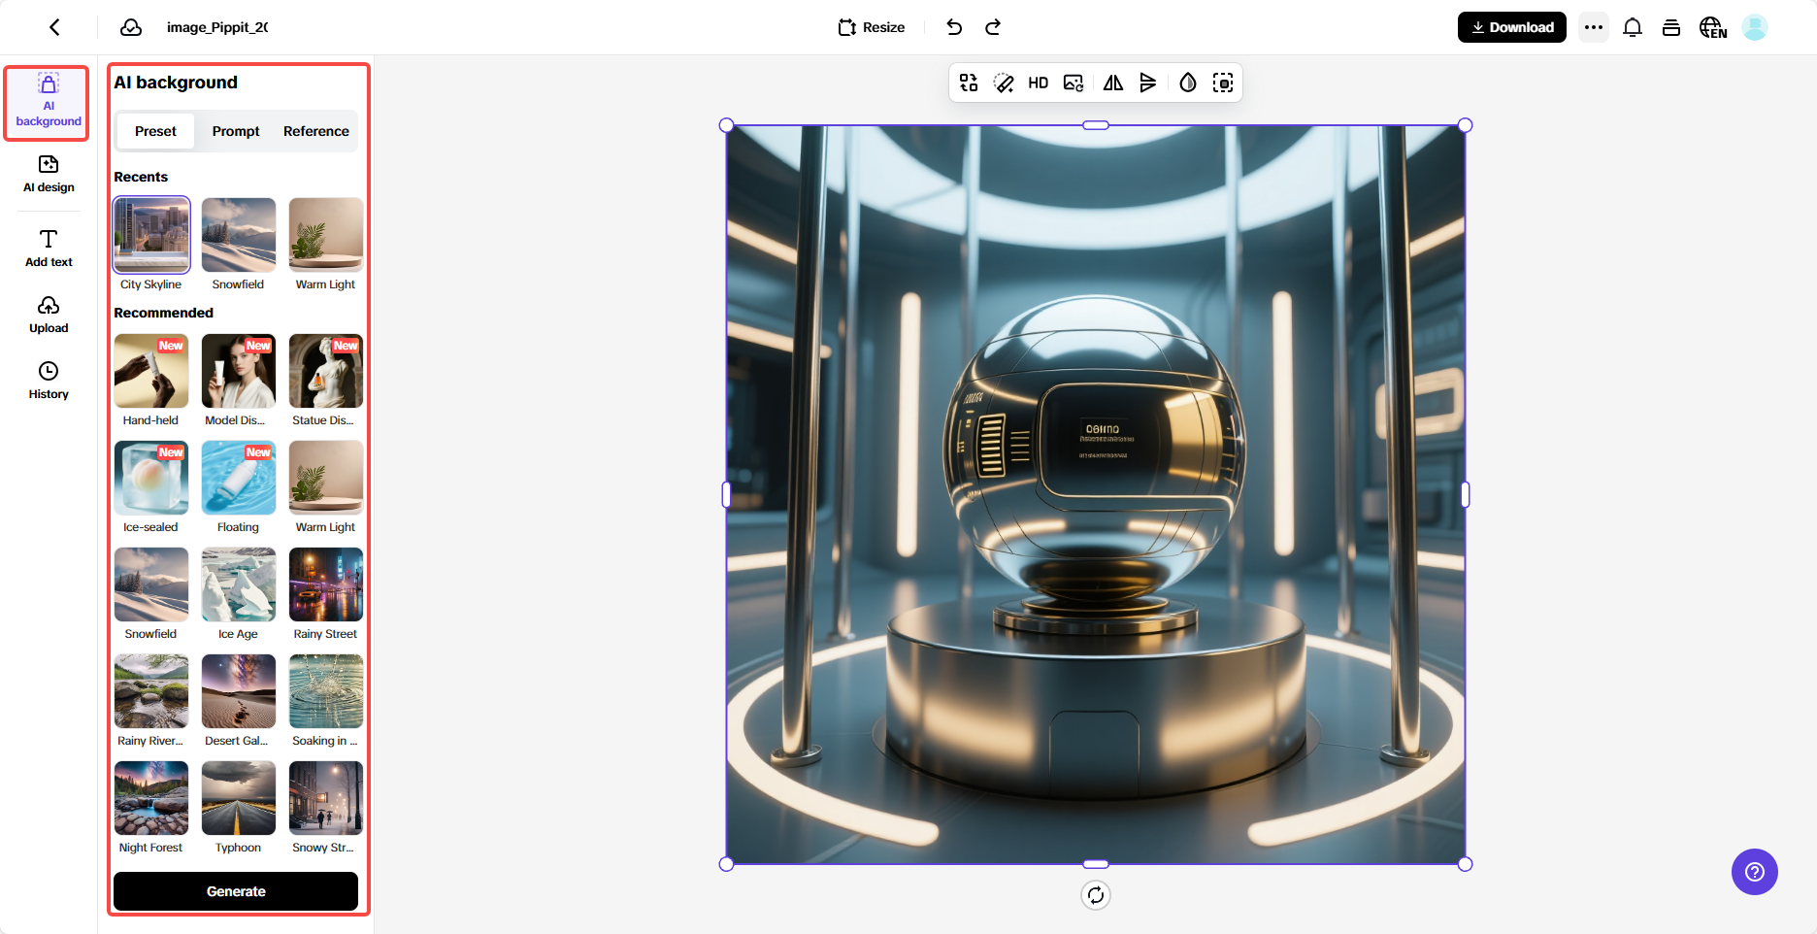Open the opacity droplet tool
Screen dimensions: 1817x934
1187,83
